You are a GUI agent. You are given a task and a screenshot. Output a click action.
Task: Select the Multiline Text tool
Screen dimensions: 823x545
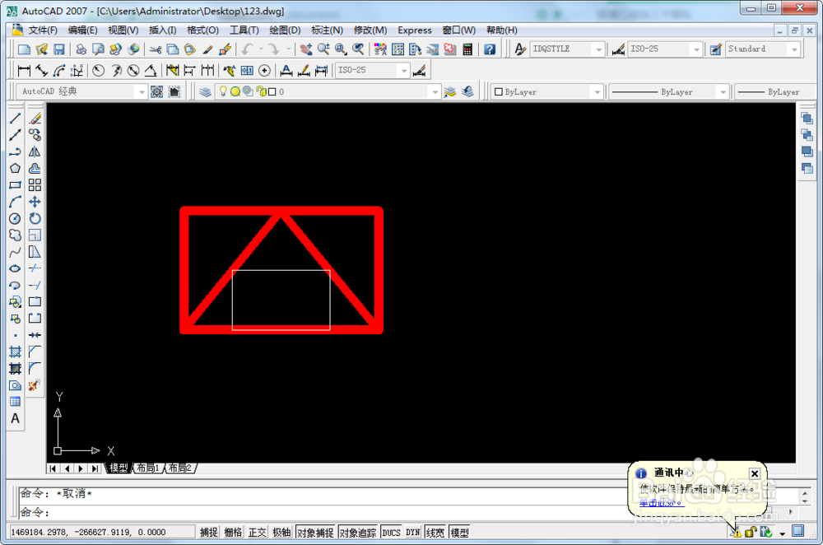[15, 418]
